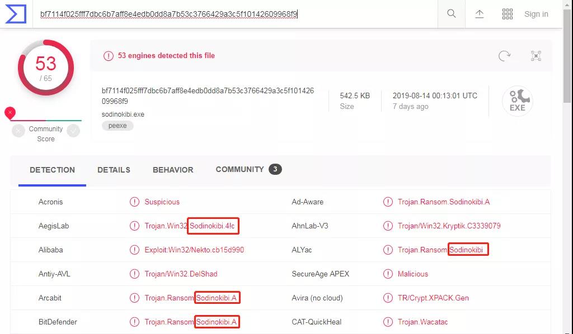Image resolution: width=573 pixels, height=334 pixels.
Task: Switch to the DETAILS tab
Action: [114, 170]
